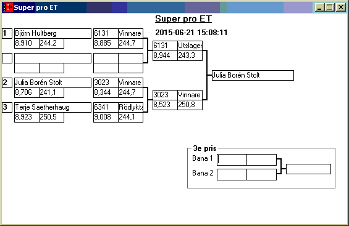349x226 pixels.
Task: Minimize the Super pro ET window
Action: [319, 7]
